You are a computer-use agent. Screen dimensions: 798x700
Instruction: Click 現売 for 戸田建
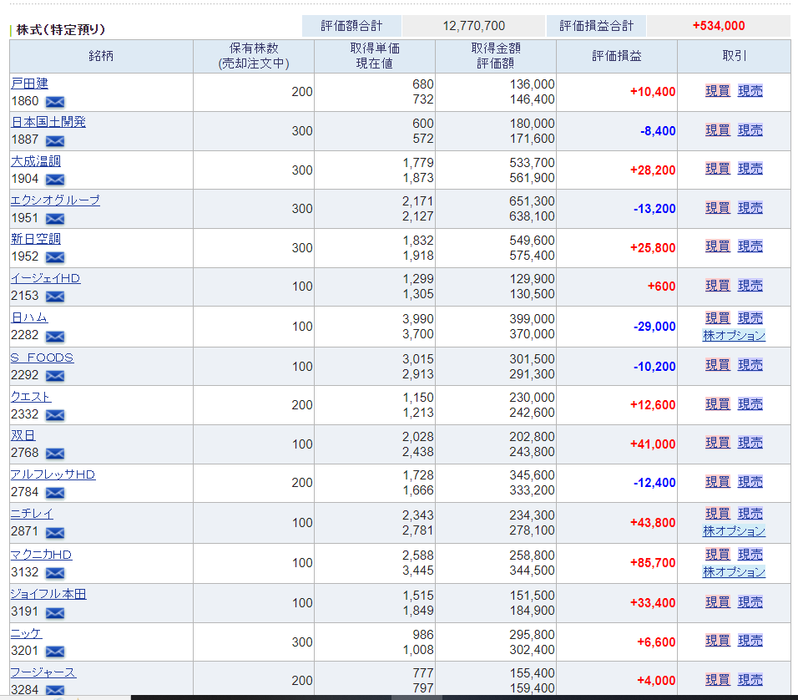click(x=750, y=91)
